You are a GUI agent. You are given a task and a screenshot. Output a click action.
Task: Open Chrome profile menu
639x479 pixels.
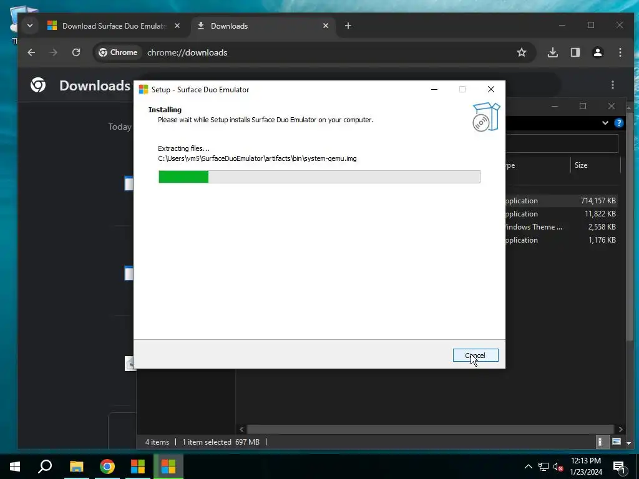[598, 52]
